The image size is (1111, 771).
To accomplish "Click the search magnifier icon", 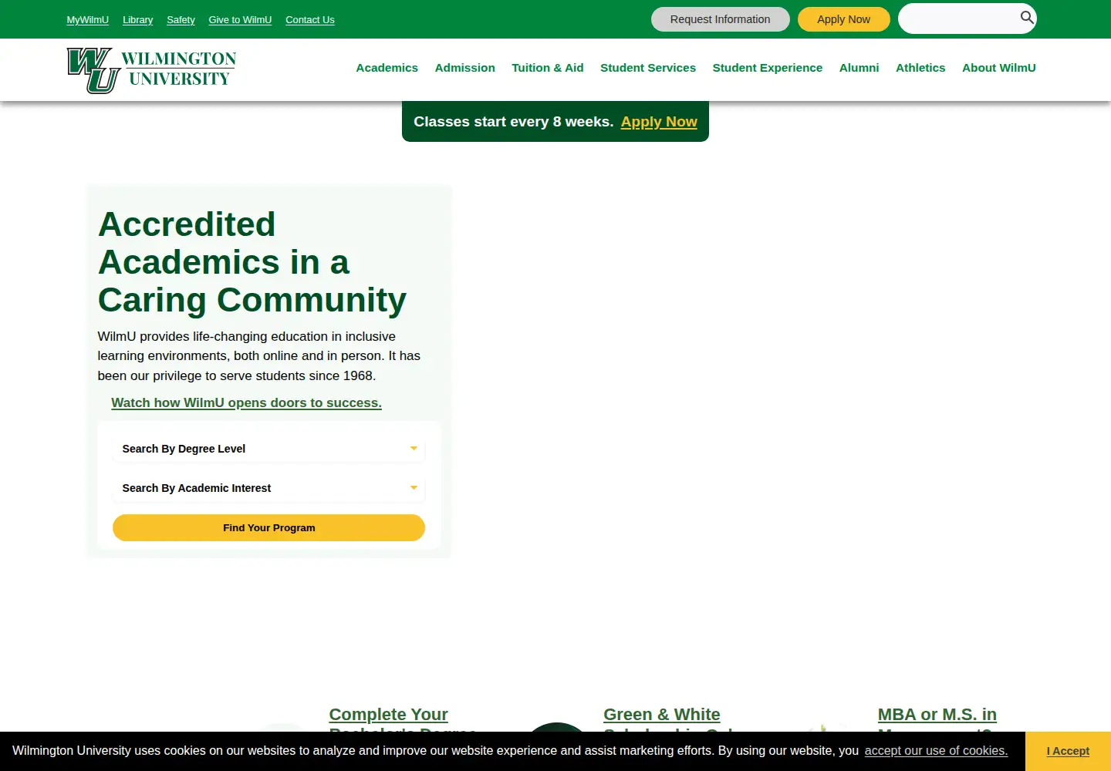I will tap(1027, 18).
